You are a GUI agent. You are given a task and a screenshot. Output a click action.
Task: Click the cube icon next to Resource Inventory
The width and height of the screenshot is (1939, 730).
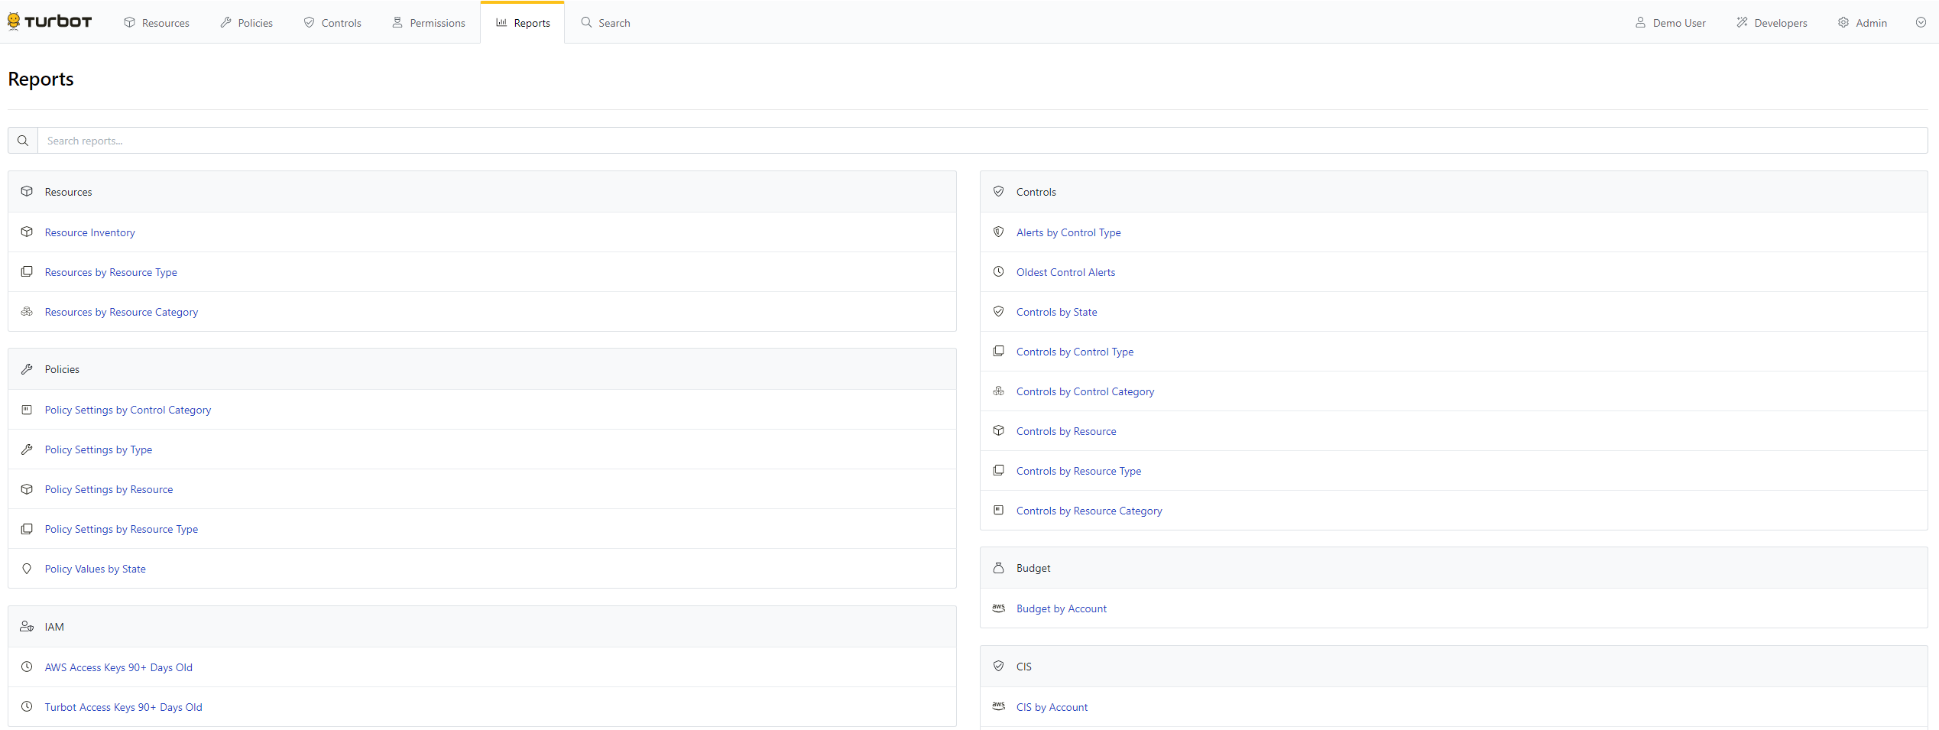click(x=27, y=232)
